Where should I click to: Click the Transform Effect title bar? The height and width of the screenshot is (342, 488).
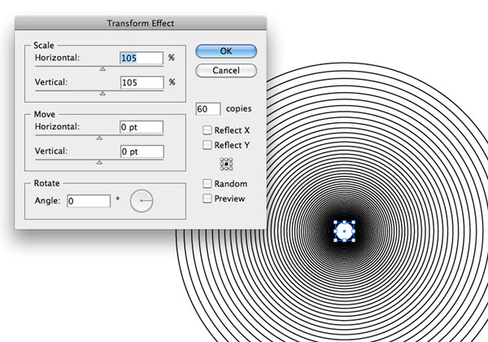[141, 24]
